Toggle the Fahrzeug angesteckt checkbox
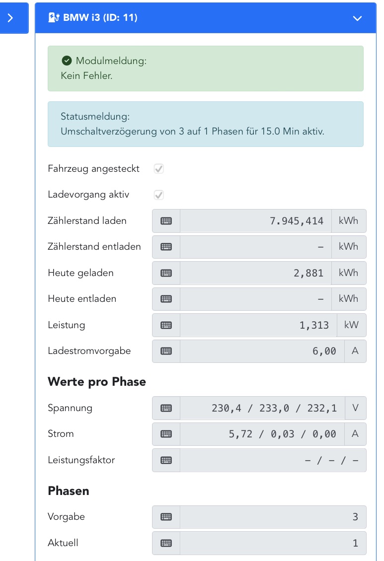This screenshot has height=561, width=384. click(159, 169)
